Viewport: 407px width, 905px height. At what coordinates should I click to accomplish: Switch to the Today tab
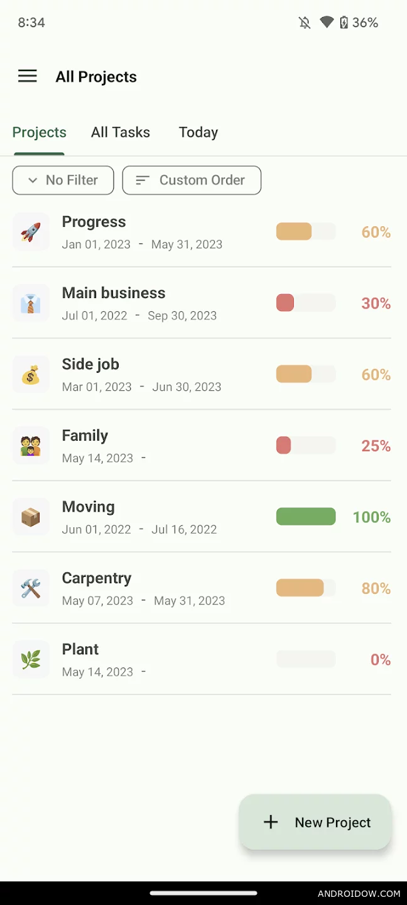[x=198, y=133]
